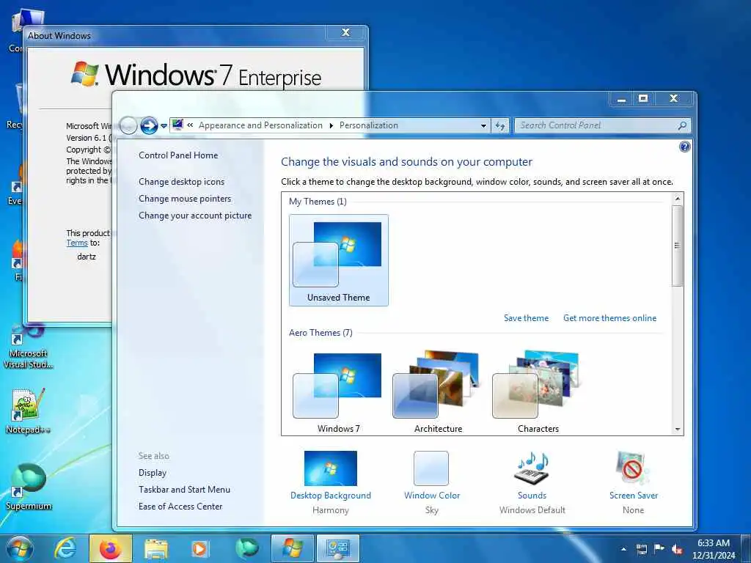Minimize the Personalization window

pos(621,99)
